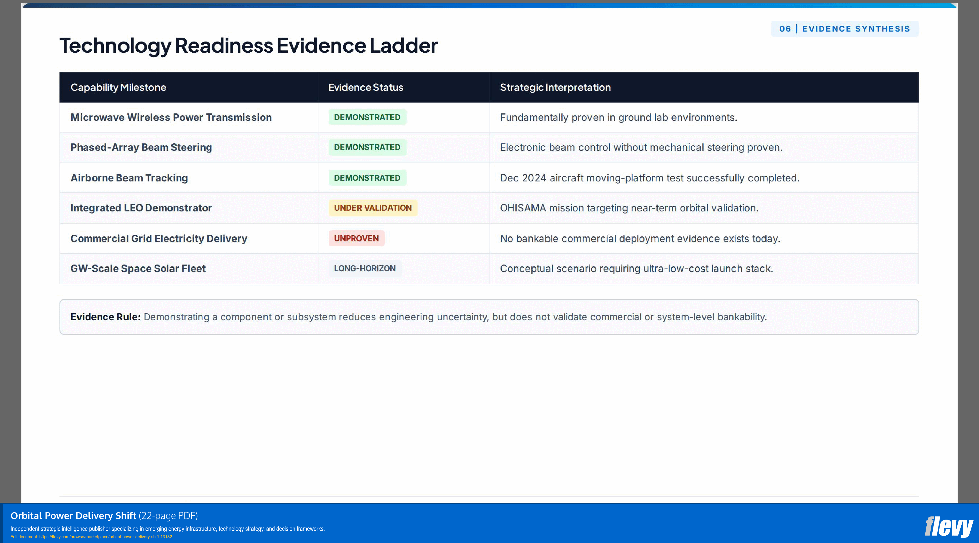The image size is (979, 543).
Task: Click the 'Evidence Rule:' bold label
Action: coord(106,317)
